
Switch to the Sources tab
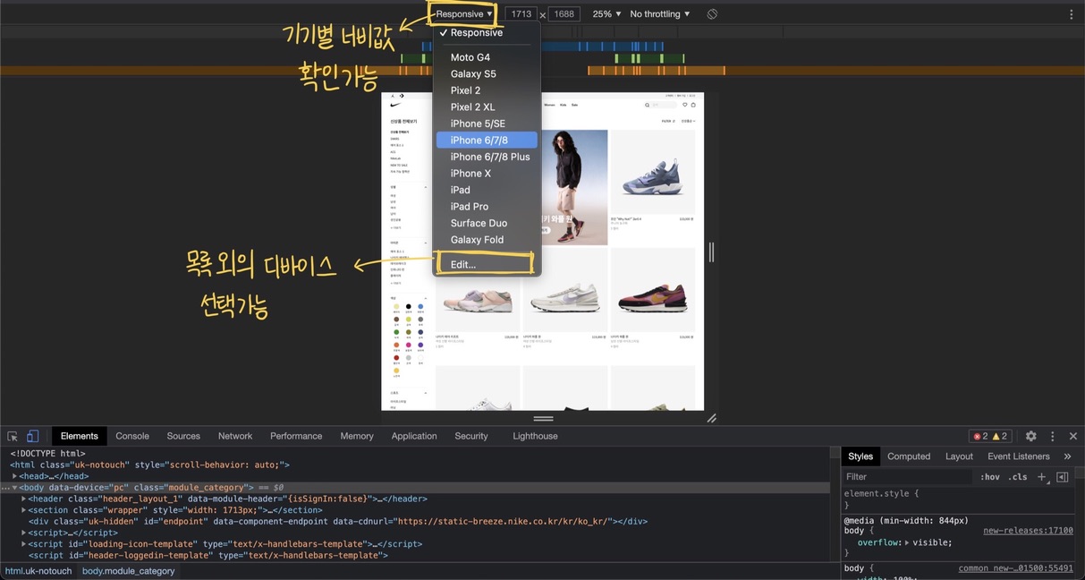(x=183, y=436)
